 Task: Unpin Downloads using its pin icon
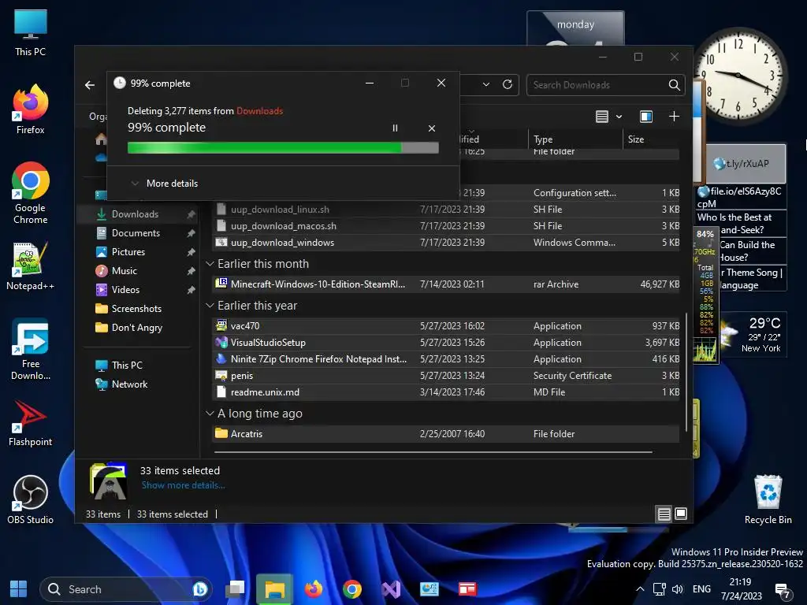coord(191,214)
